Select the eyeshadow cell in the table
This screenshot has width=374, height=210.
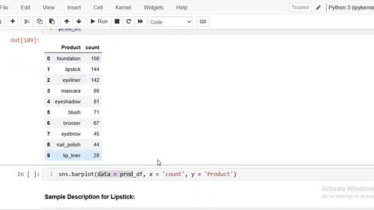[68, 101]
